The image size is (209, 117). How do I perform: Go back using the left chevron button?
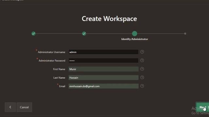coord(10,107)
